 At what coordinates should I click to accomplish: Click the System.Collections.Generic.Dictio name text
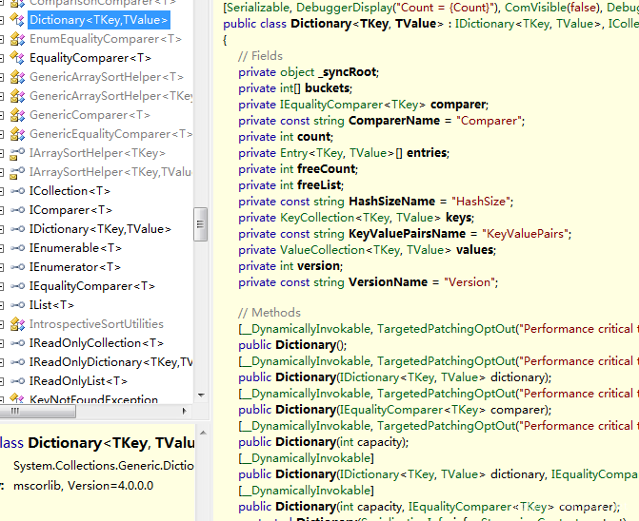[x=104, y=466]
